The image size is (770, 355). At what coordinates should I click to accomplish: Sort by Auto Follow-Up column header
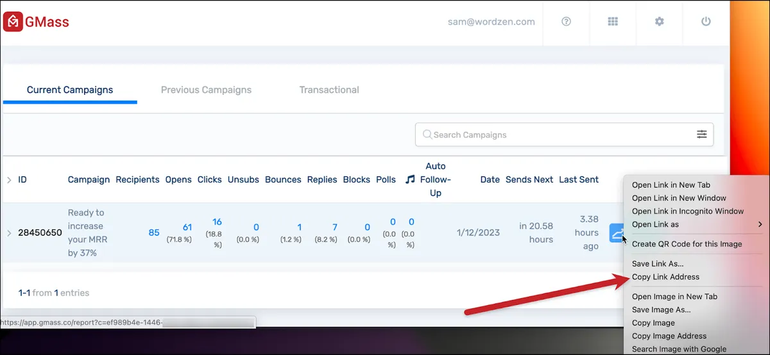(x=436, y=179)
